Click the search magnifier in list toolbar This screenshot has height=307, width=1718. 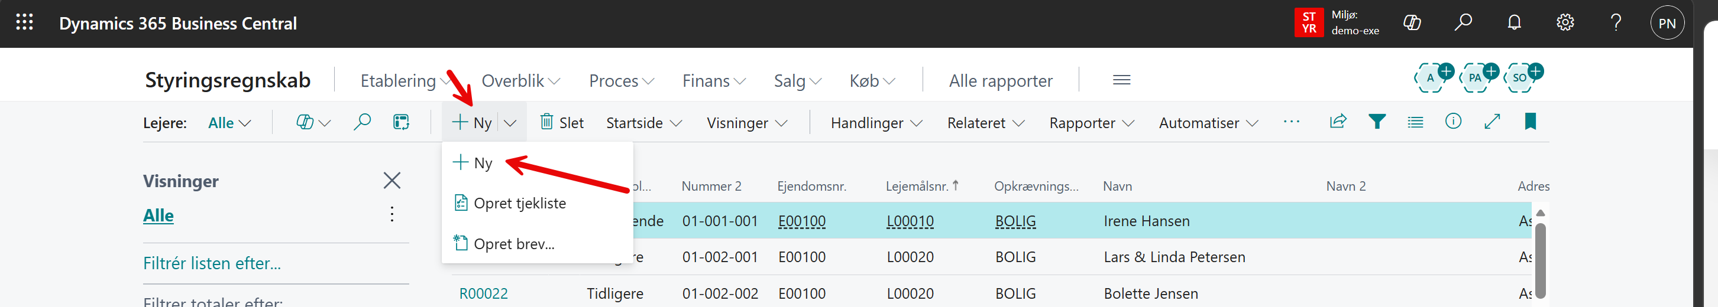coord(361,123)
